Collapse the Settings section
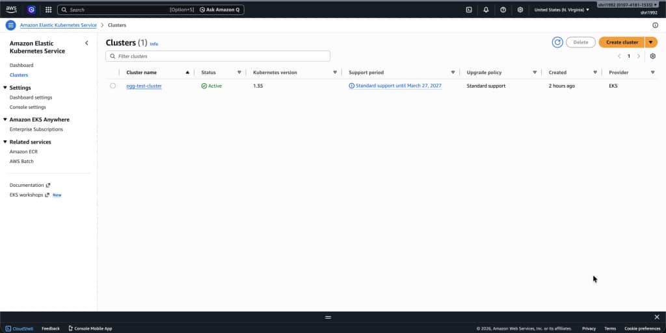The height and width of the screenshot is (333, 666). [5, 88]
